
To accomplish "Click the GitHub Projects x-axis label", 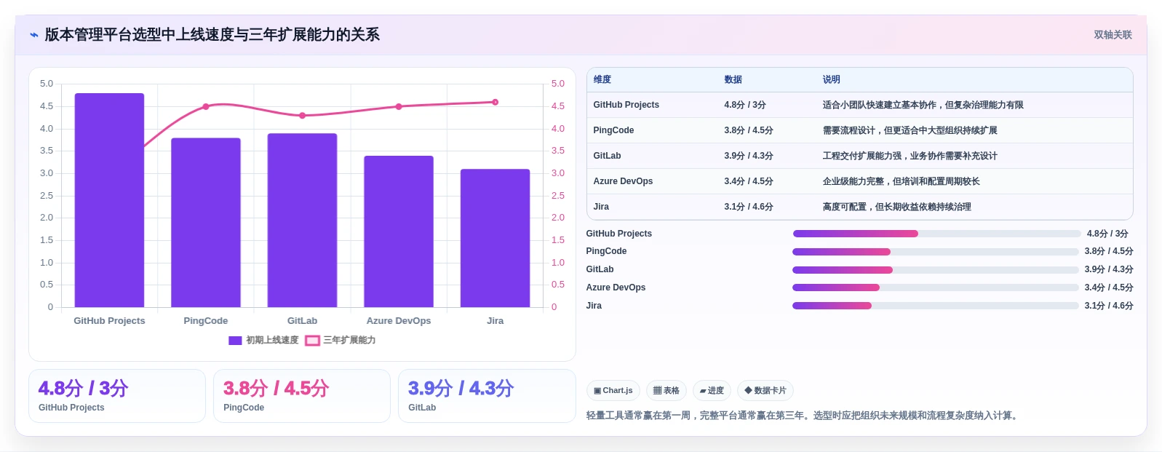I will [x=109, y=321].
